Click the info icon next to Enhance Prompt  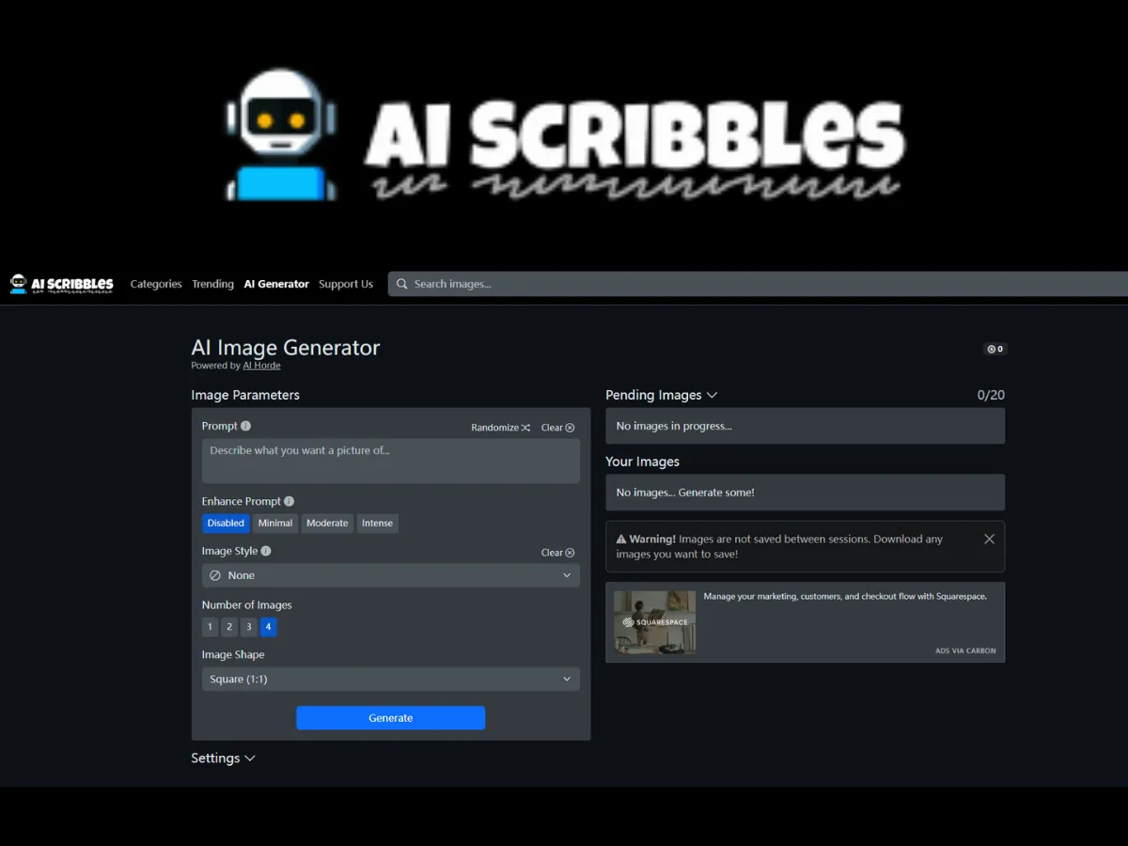(x=289, y=501)
